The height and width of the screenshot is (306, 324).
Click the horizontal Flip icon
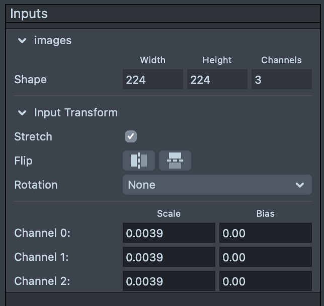138,161
